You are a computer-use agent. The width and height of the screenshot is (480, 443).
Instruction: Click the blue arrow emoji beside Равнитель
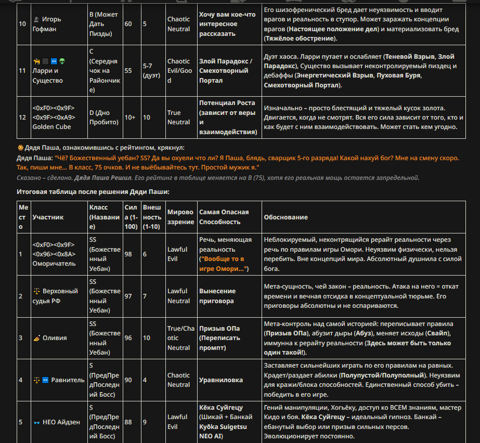pos(45,380)
